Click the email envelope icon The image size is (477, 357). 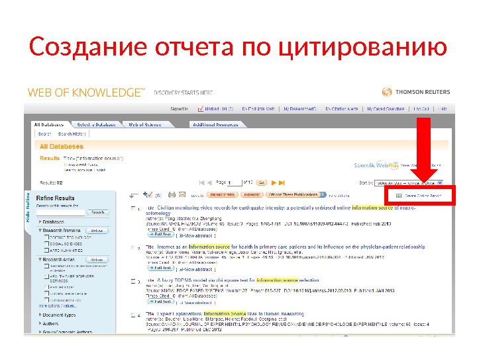[182, 194]
